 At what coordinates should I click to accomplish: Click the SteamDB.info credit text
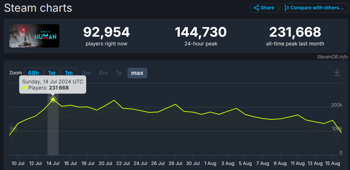332,57
